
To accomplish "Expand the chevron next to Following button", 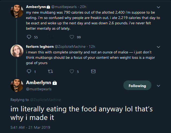I will (x=158, y=86).
